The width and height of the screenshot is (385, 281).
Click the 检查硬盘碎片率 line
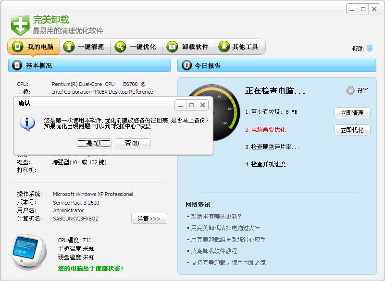click(272, 147)
